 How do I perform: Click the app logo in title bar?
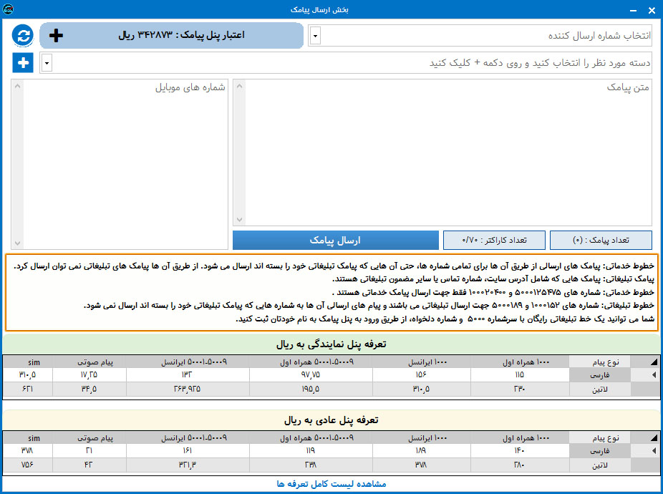point(8,9)
